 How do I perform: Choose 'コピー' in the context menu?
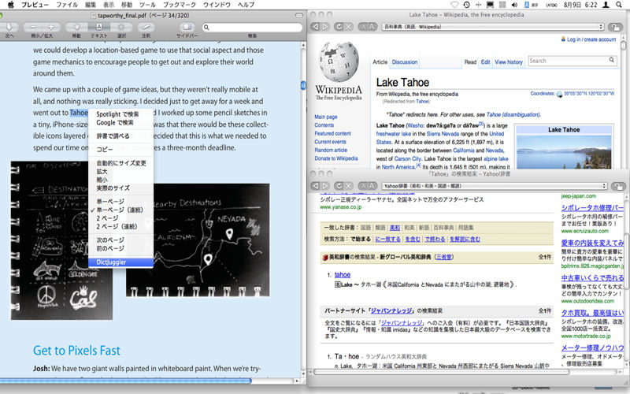click(121, 149)
